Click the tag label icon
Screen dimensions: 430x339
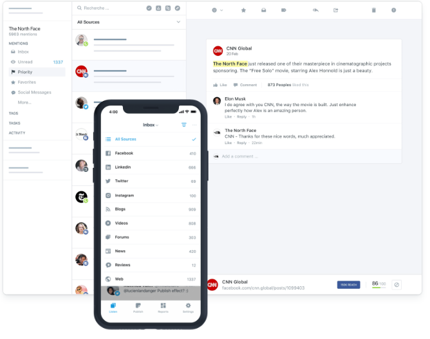[284, 10]
